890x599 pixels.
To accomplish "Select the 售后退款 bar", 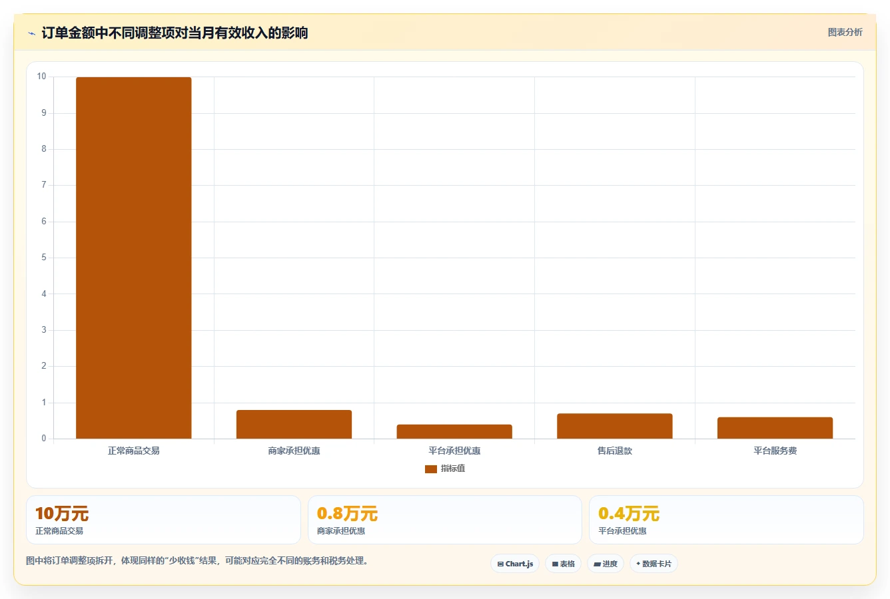I will pyautogui.click(x=615, y=426).
